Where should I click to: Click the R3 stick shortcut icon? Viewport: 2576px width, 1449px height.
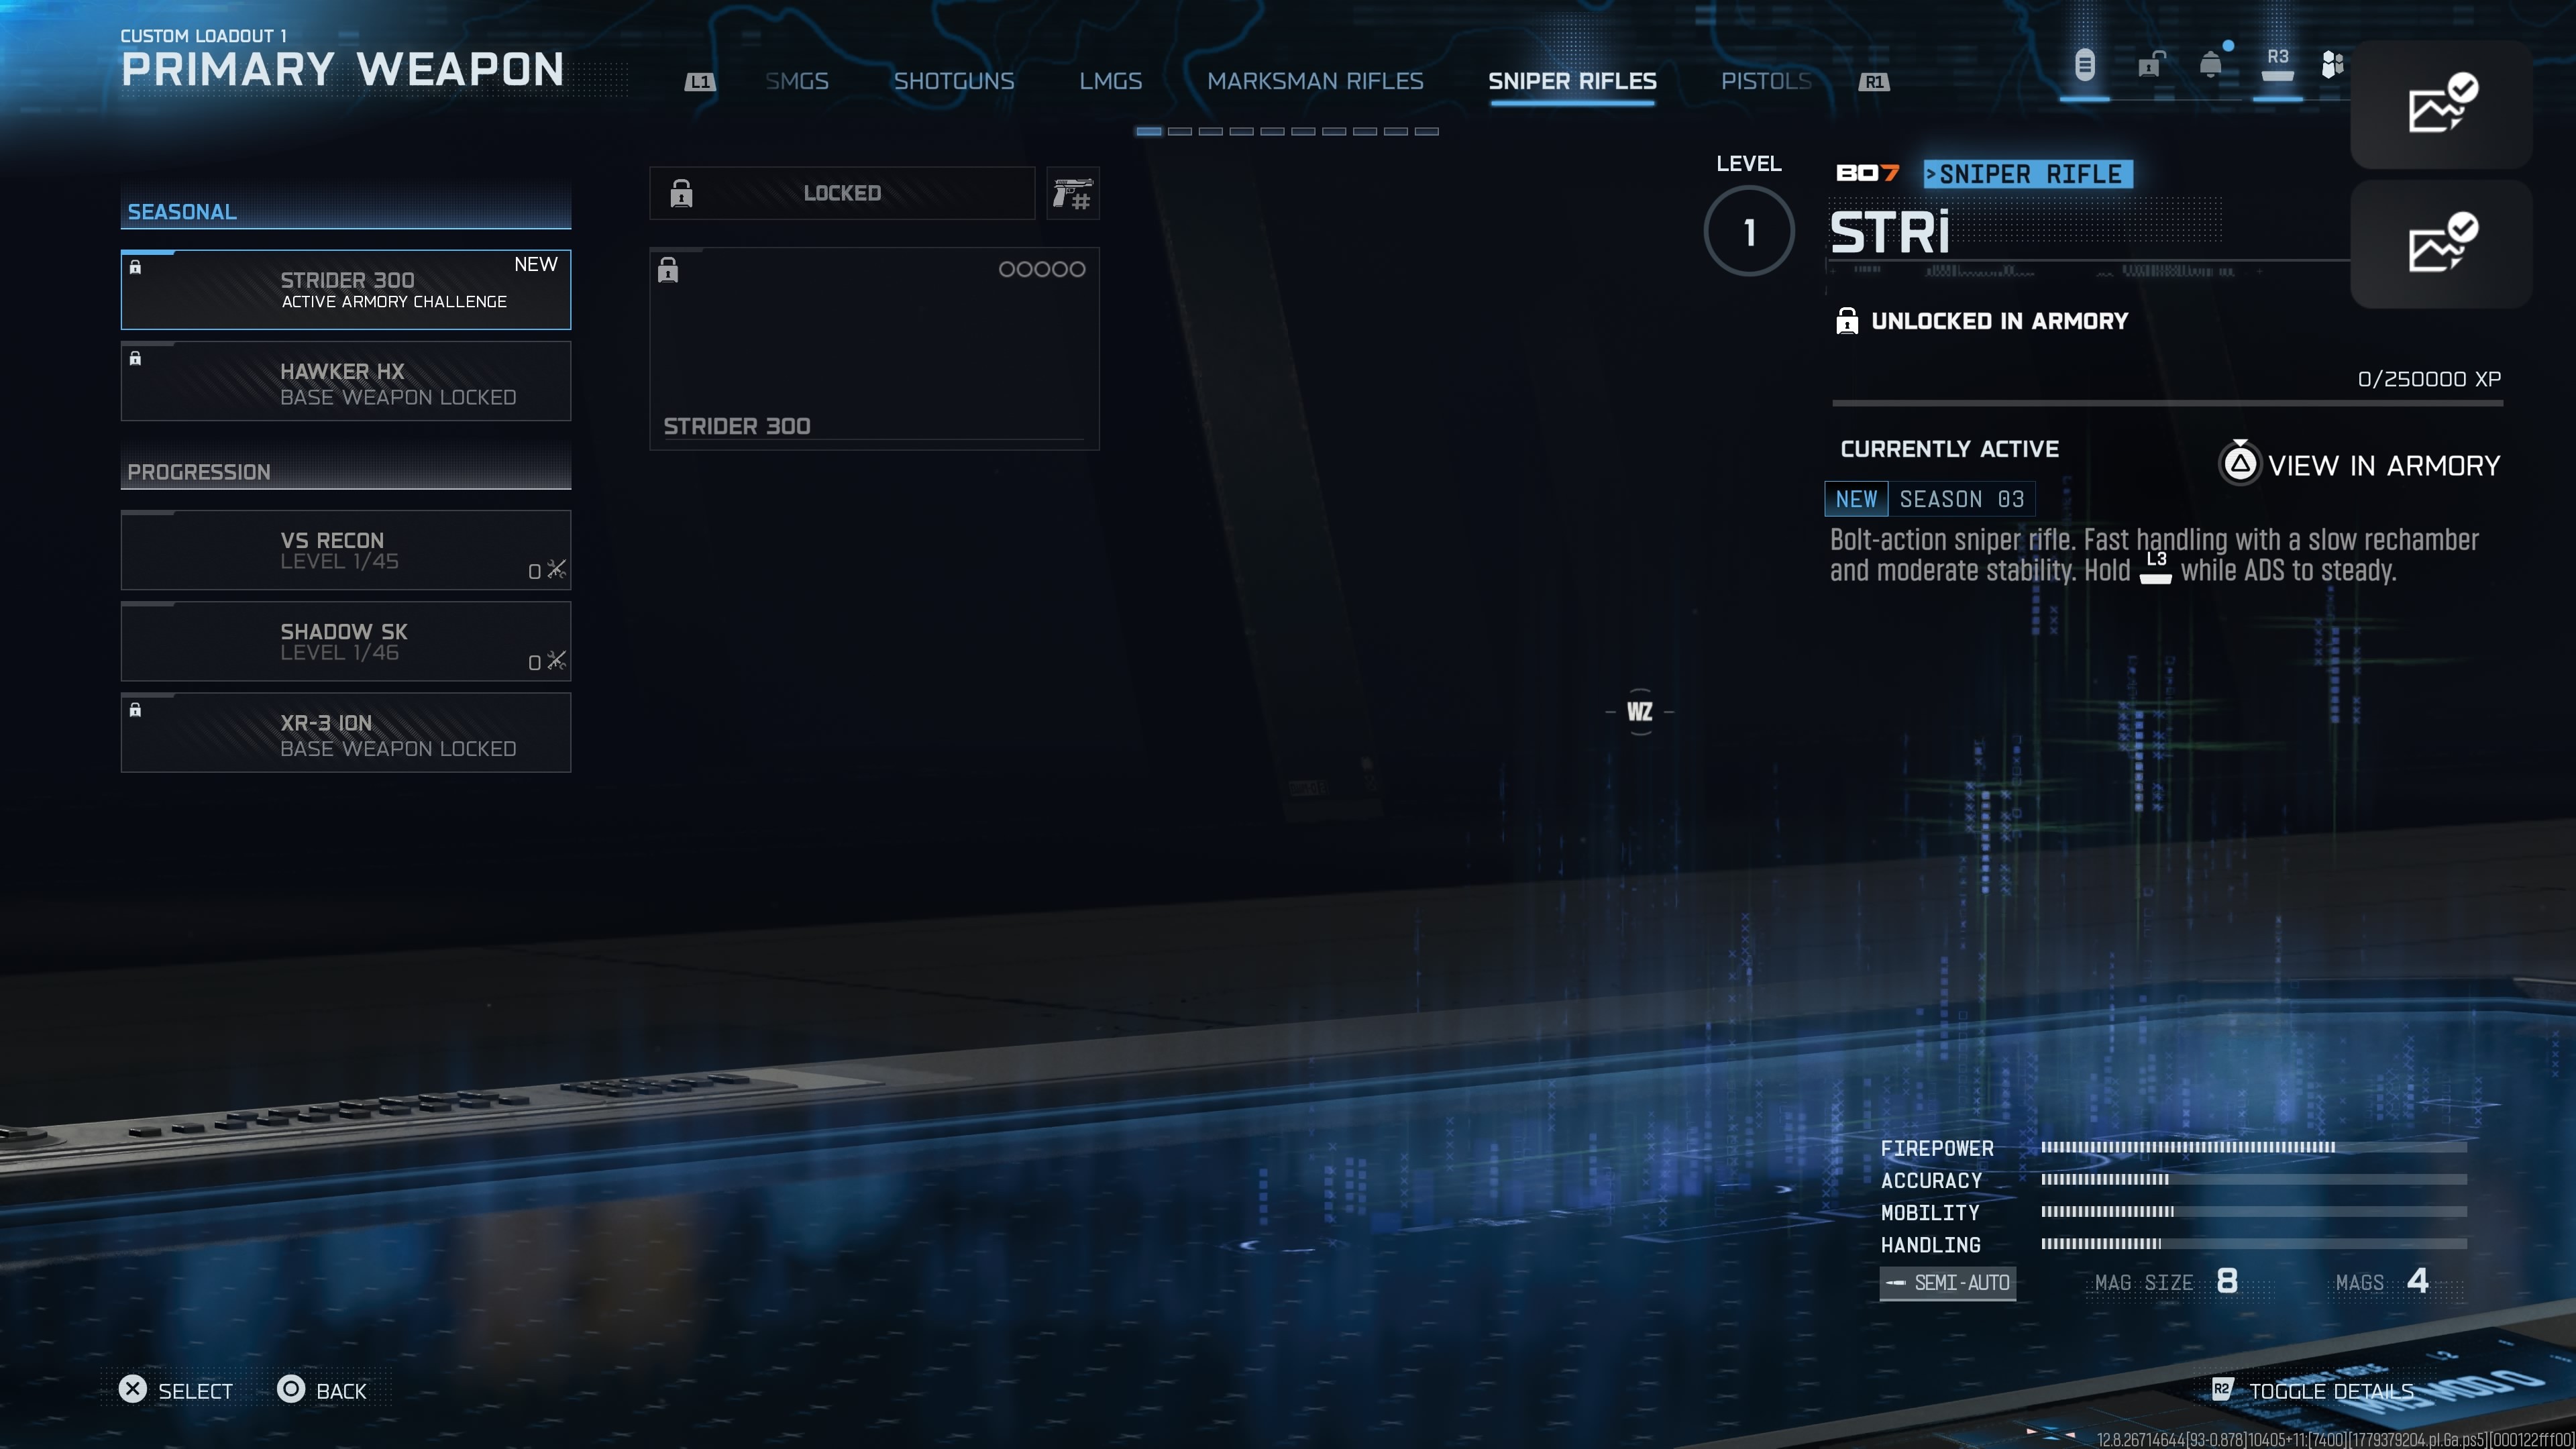point(2277,65)
